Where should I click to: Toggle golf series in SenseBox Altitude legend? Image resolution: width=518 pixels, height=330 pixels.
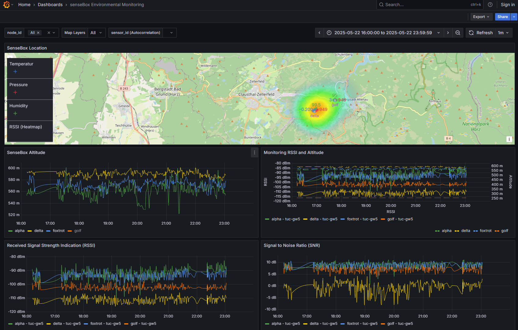click(78, 231)
